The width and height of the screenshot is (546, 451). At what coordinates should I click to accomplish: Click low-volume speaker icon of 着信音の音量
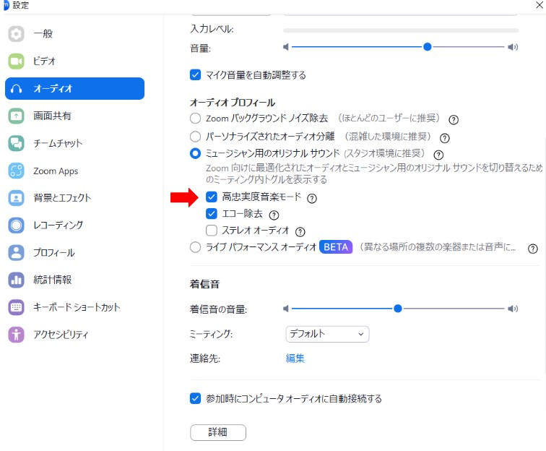[x=286, y=309]
